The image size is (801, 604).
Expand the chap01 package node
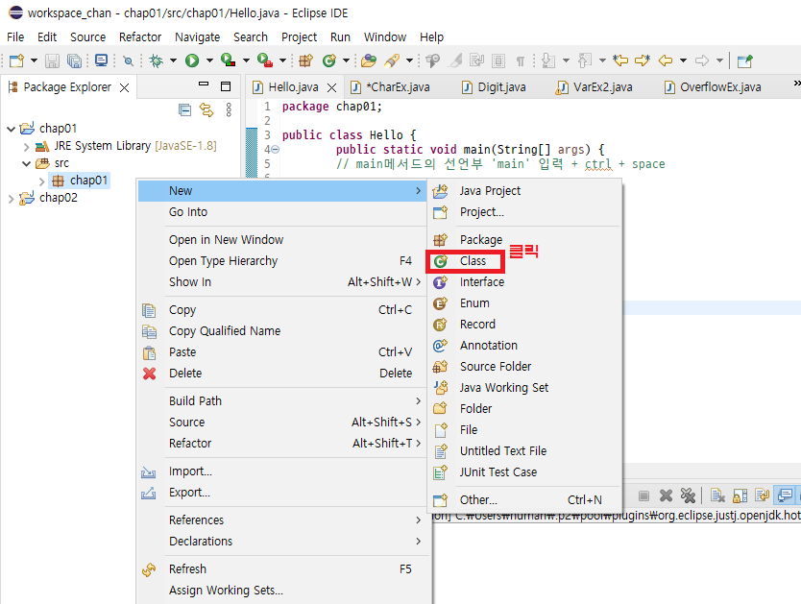click(42, 181)
